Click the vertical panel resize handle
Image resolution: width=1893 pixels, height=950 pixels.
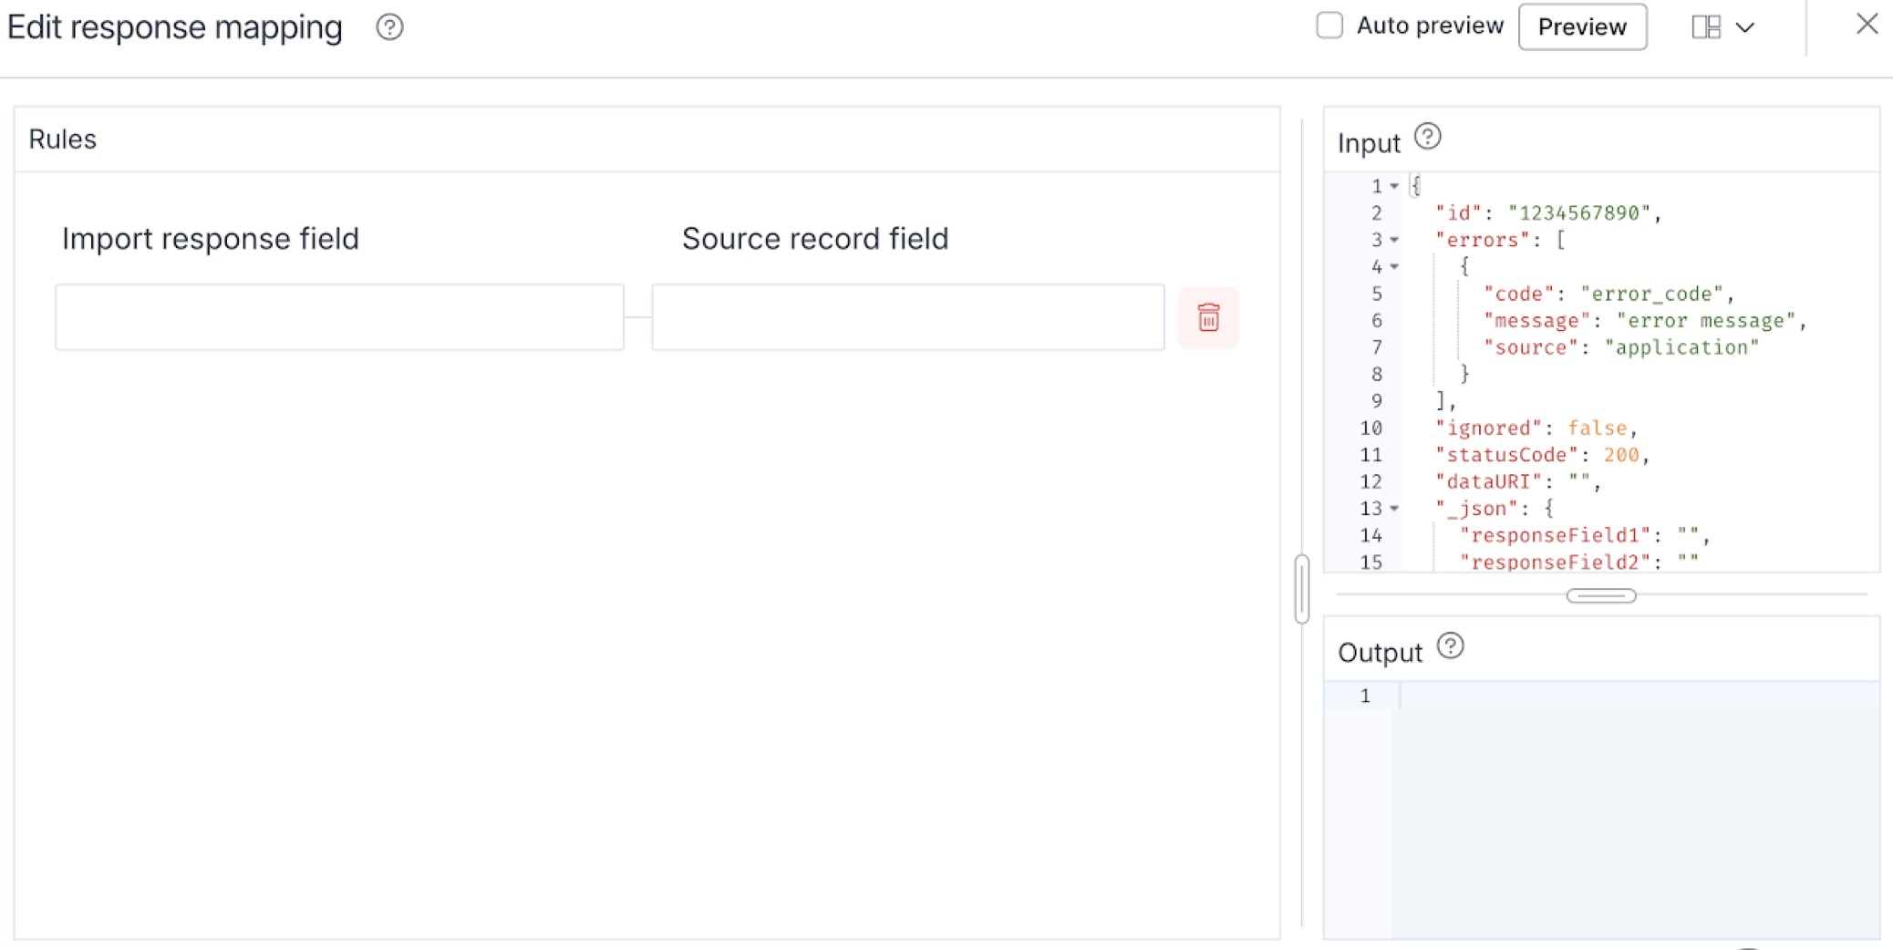(1301, 589)
